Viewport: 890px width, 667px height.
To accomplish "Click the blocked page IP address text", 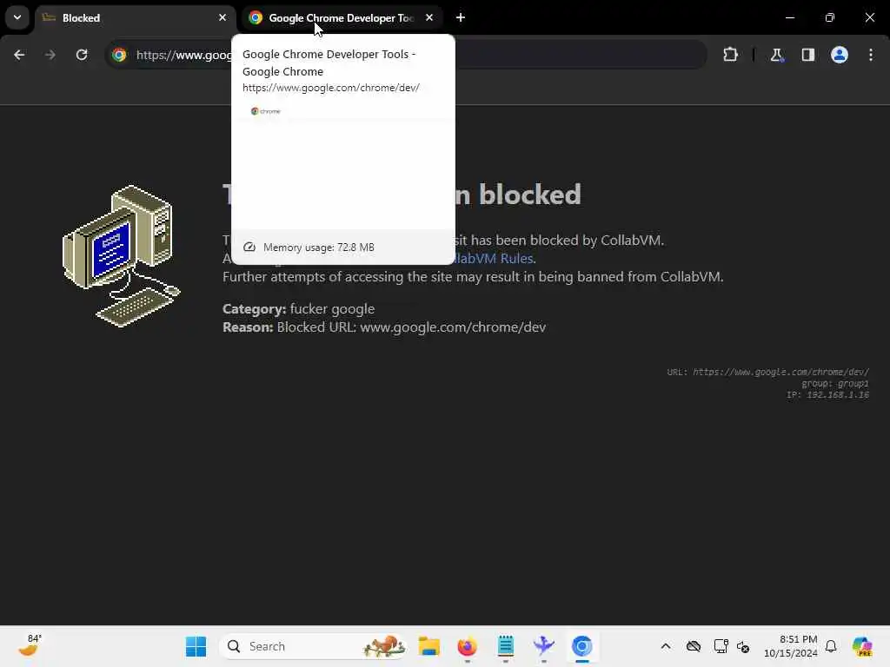I will click(x=827, y=395).
